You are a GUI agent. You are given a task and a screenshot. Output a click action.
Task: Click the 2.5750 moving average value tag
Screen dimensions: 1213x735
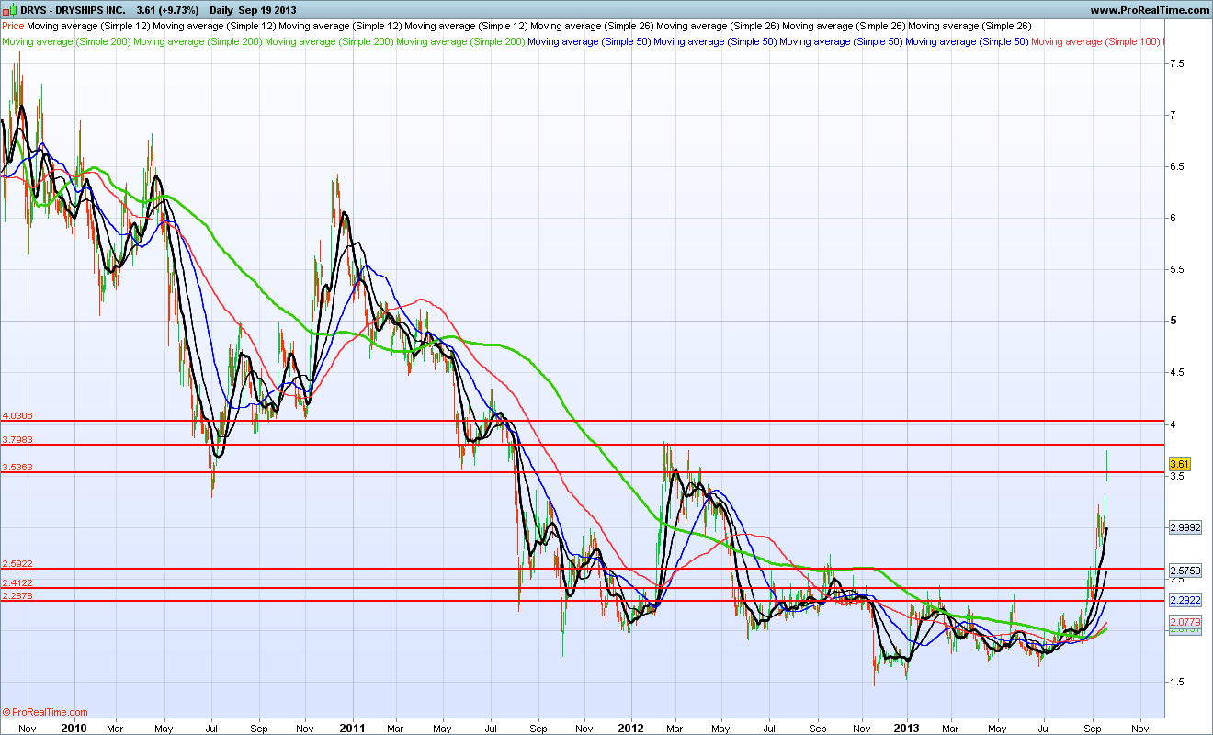1185,571
